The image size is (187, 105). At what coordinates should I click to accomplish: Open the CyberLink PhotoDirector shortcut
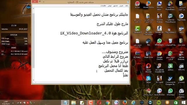click(x=170, y=6)
